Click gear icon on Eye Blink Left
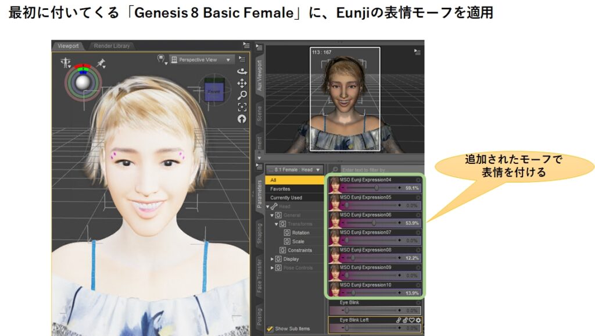 418,320
